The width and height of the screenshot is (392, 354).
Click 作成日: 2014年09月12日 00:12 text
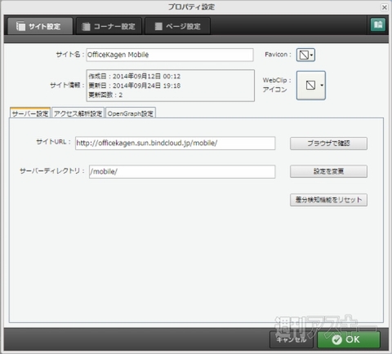[135, 77]
